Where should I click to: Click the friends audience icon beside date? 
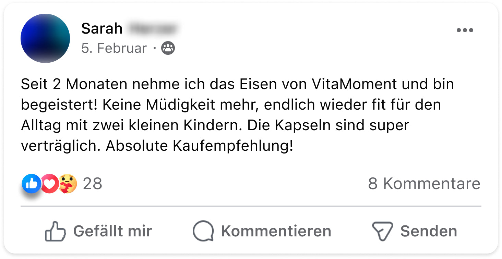coord(168,48)
